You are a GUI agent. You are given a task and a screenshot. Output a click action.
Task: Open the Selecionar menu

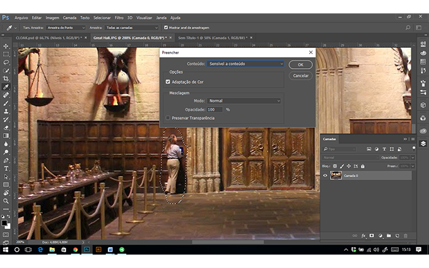point(102,18)
